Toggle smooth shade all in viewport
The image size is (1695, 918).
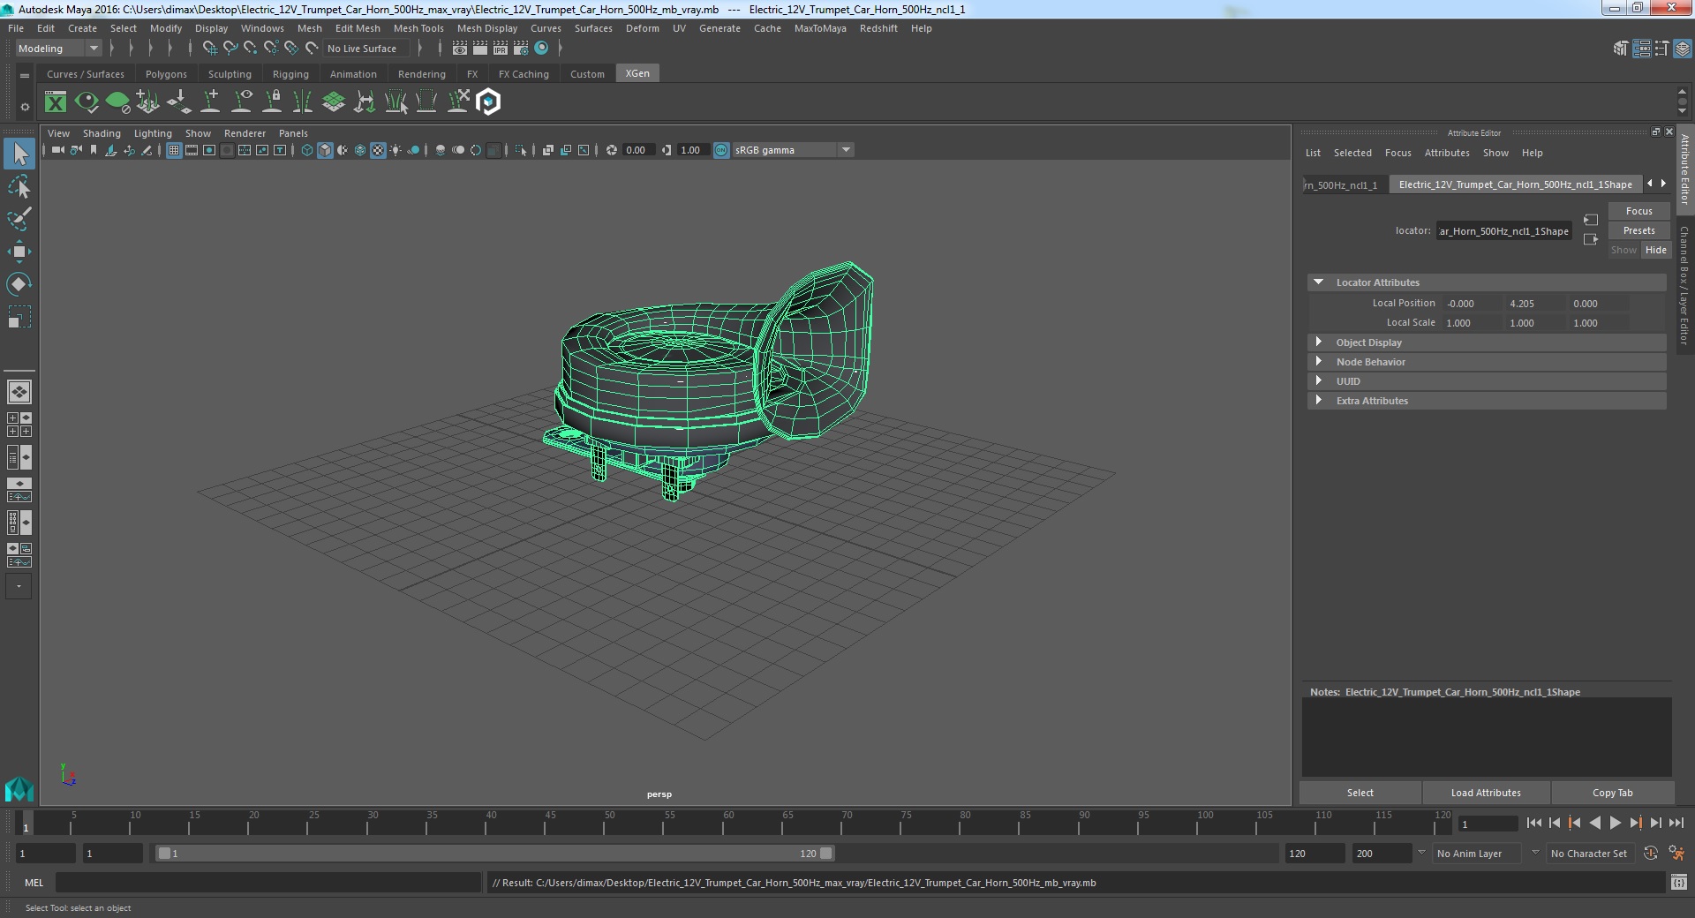click(x=325, y=150)
